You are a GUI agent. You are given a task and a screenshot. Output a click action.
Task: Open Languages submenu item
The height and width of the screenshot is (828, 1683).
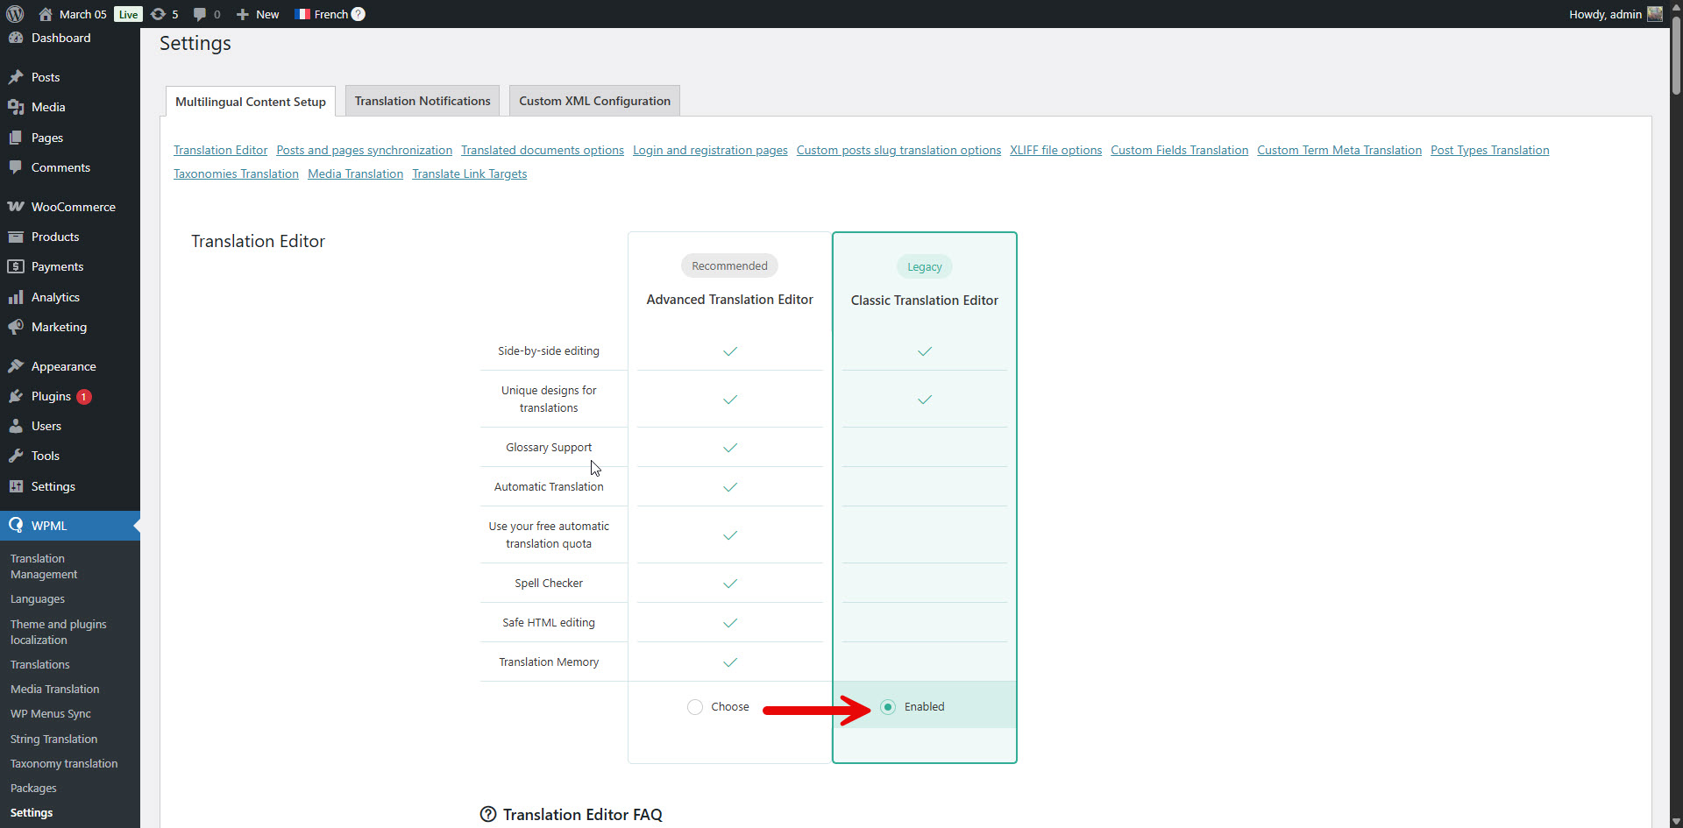(x=38, y=599)
